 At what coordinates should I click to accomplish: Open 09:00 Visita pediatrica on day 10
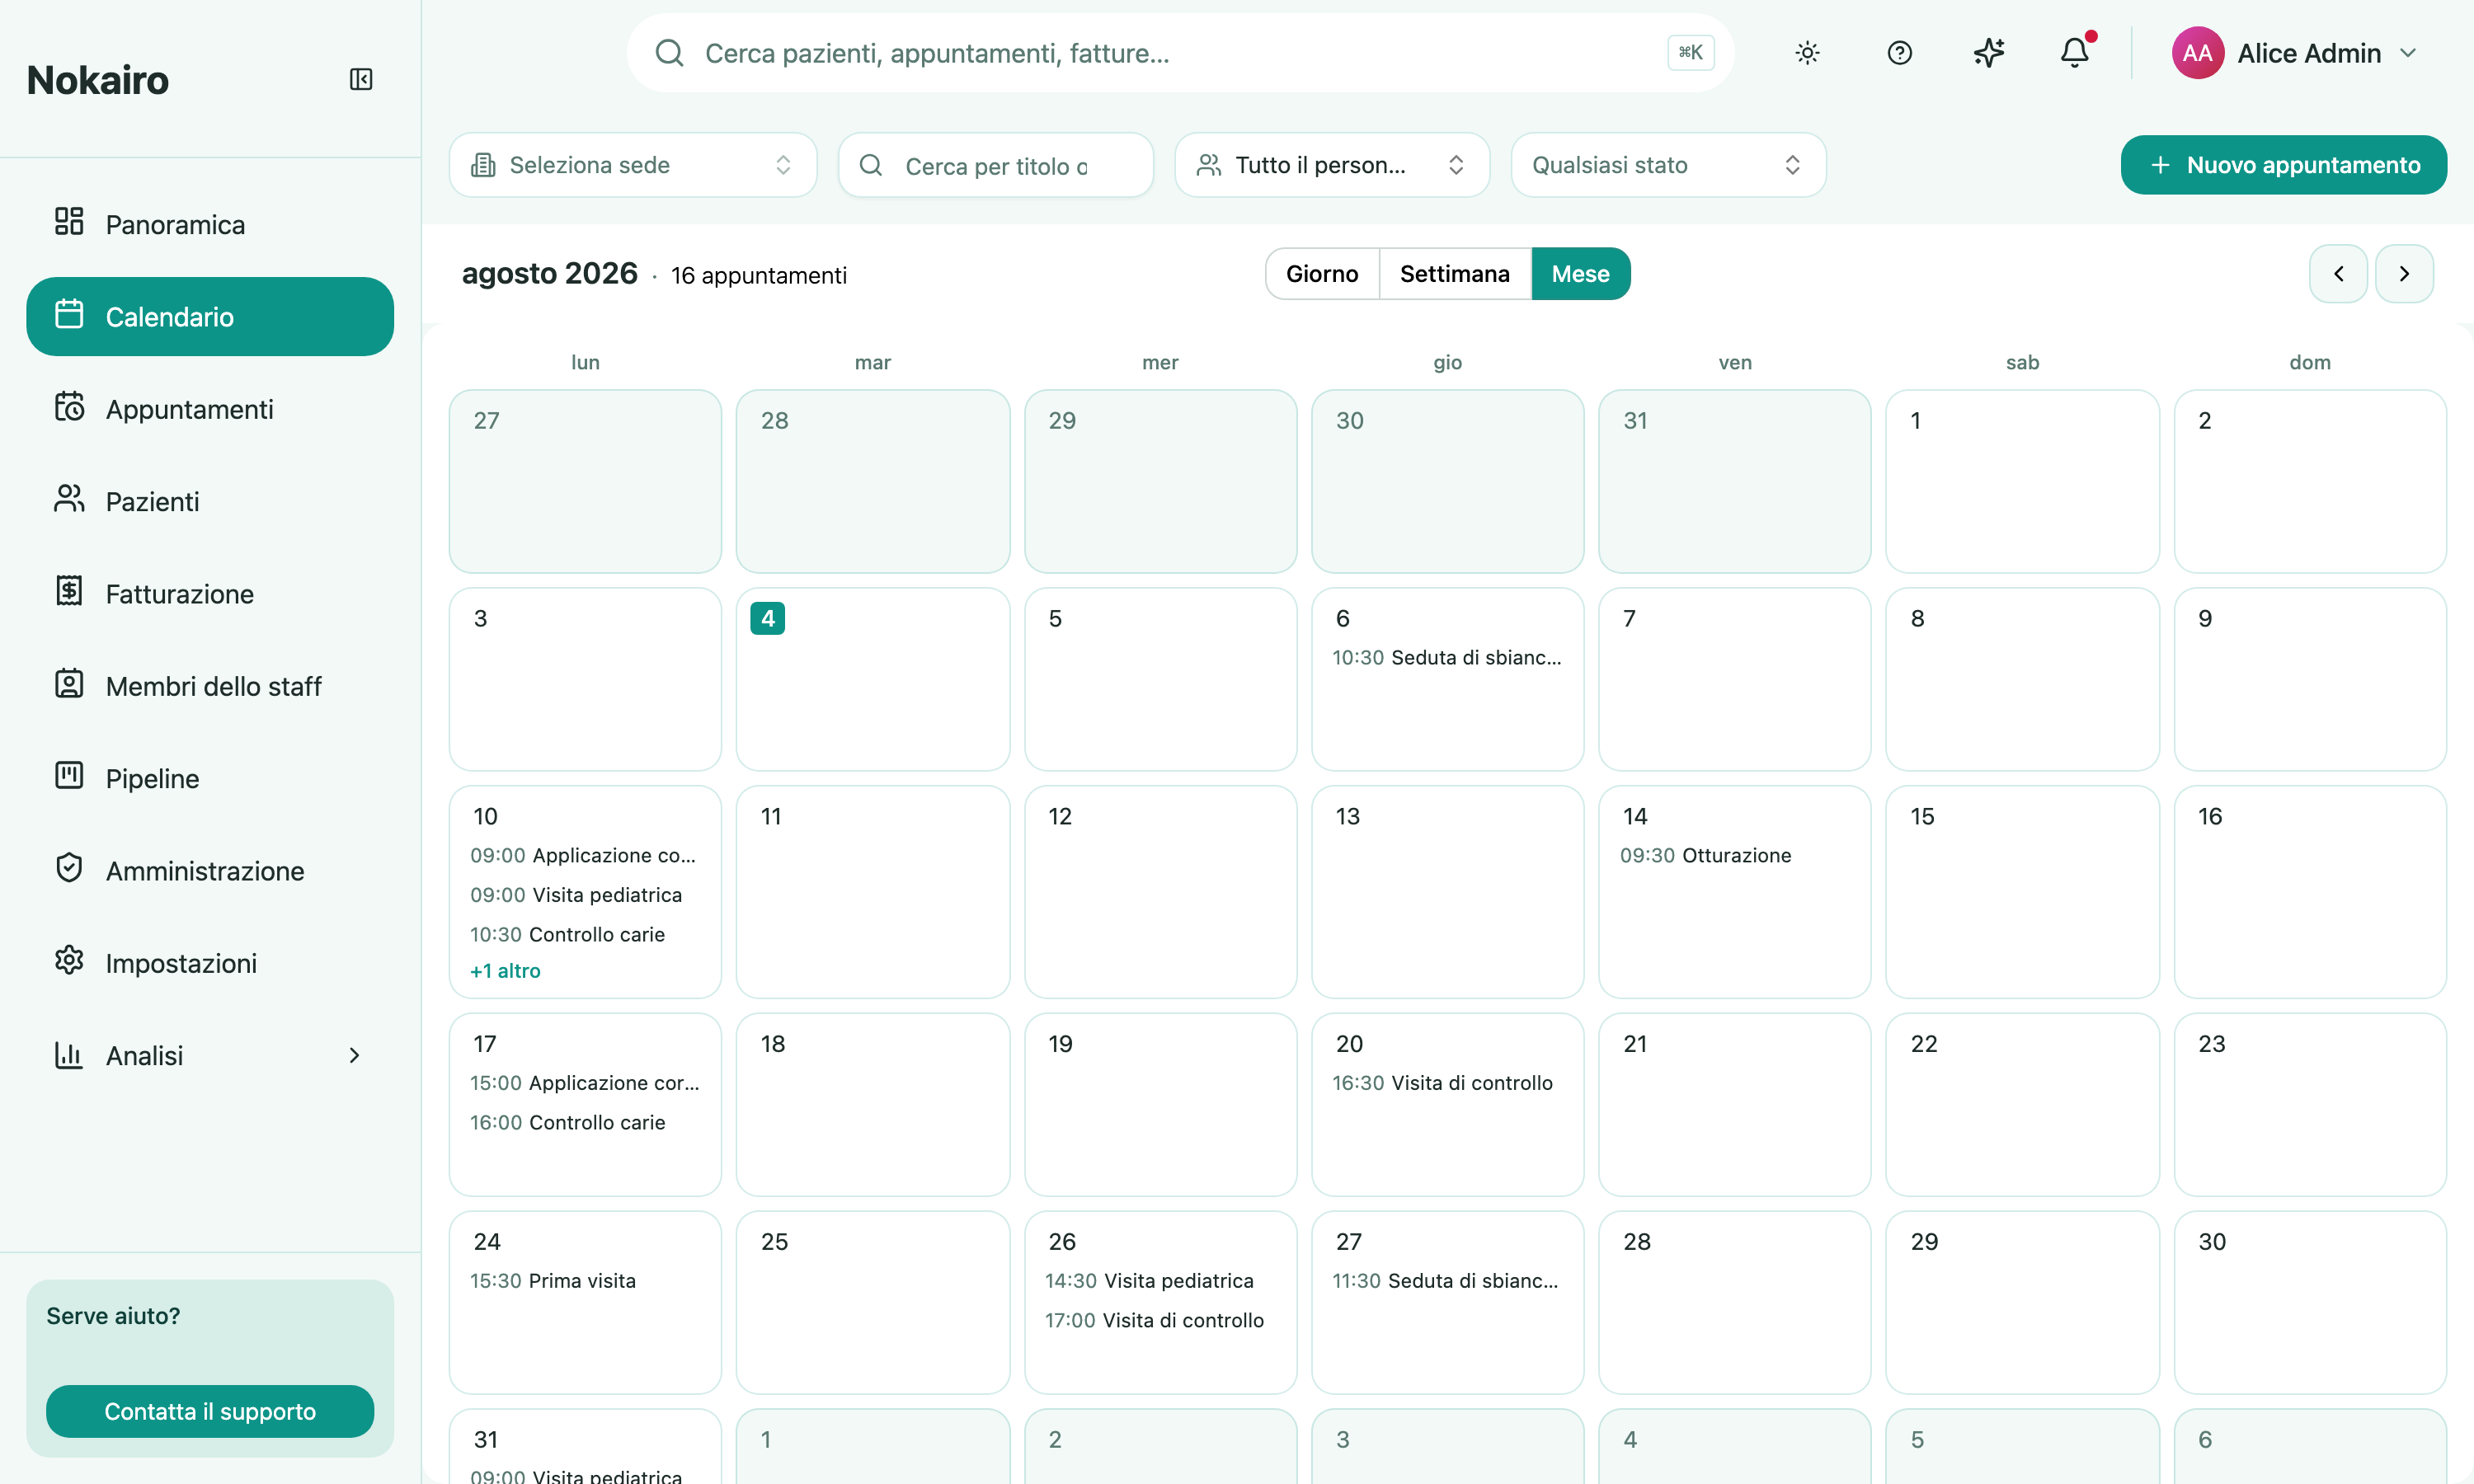[x=576, y=895]
